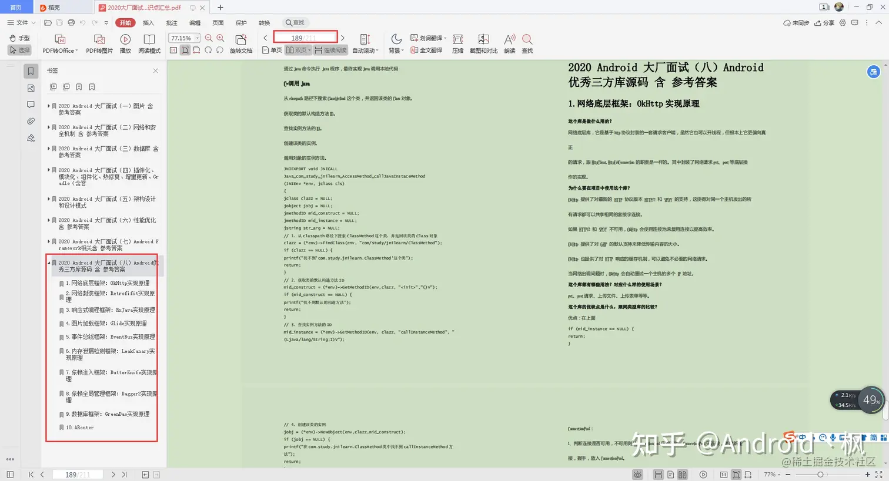Screen dimensions: 889x481
Task: Open the signature pen sidebar icon
Action: tap(31, 138)
